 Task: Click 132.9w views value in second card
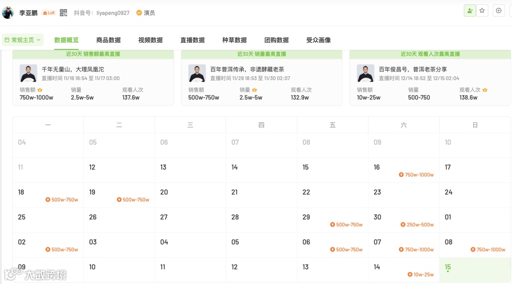tap(300, 98)
